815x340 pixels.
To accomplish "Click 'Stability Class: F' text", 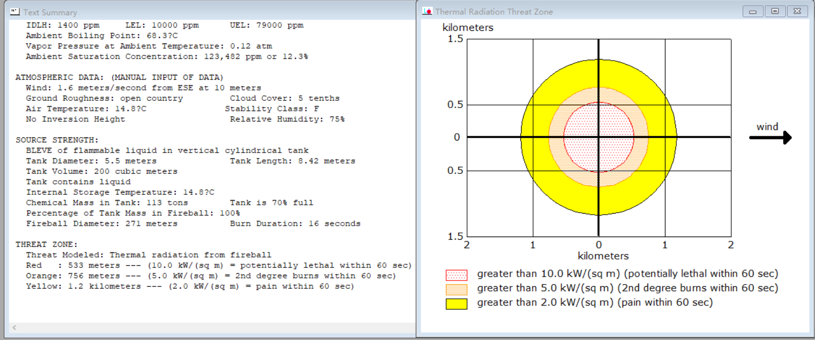I will (272, 109).
